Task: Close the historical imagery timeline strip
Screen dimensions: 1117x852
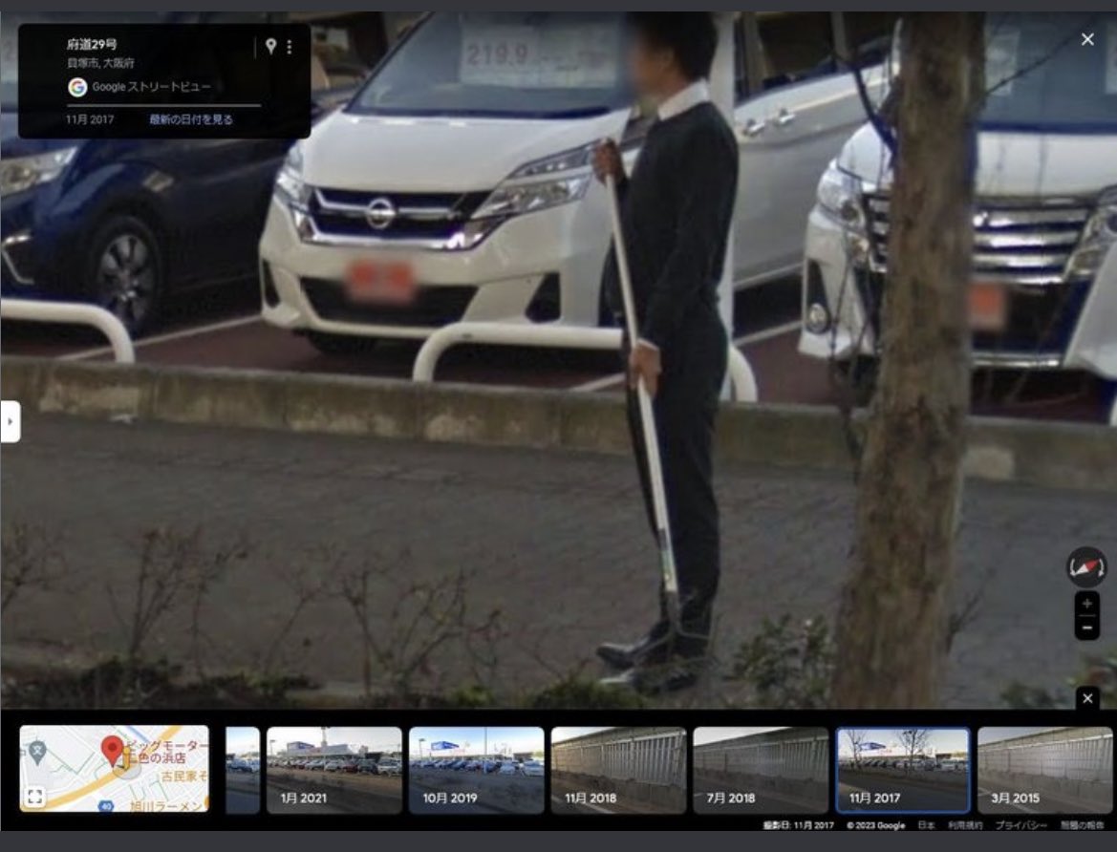Action: pos(1087,698)
